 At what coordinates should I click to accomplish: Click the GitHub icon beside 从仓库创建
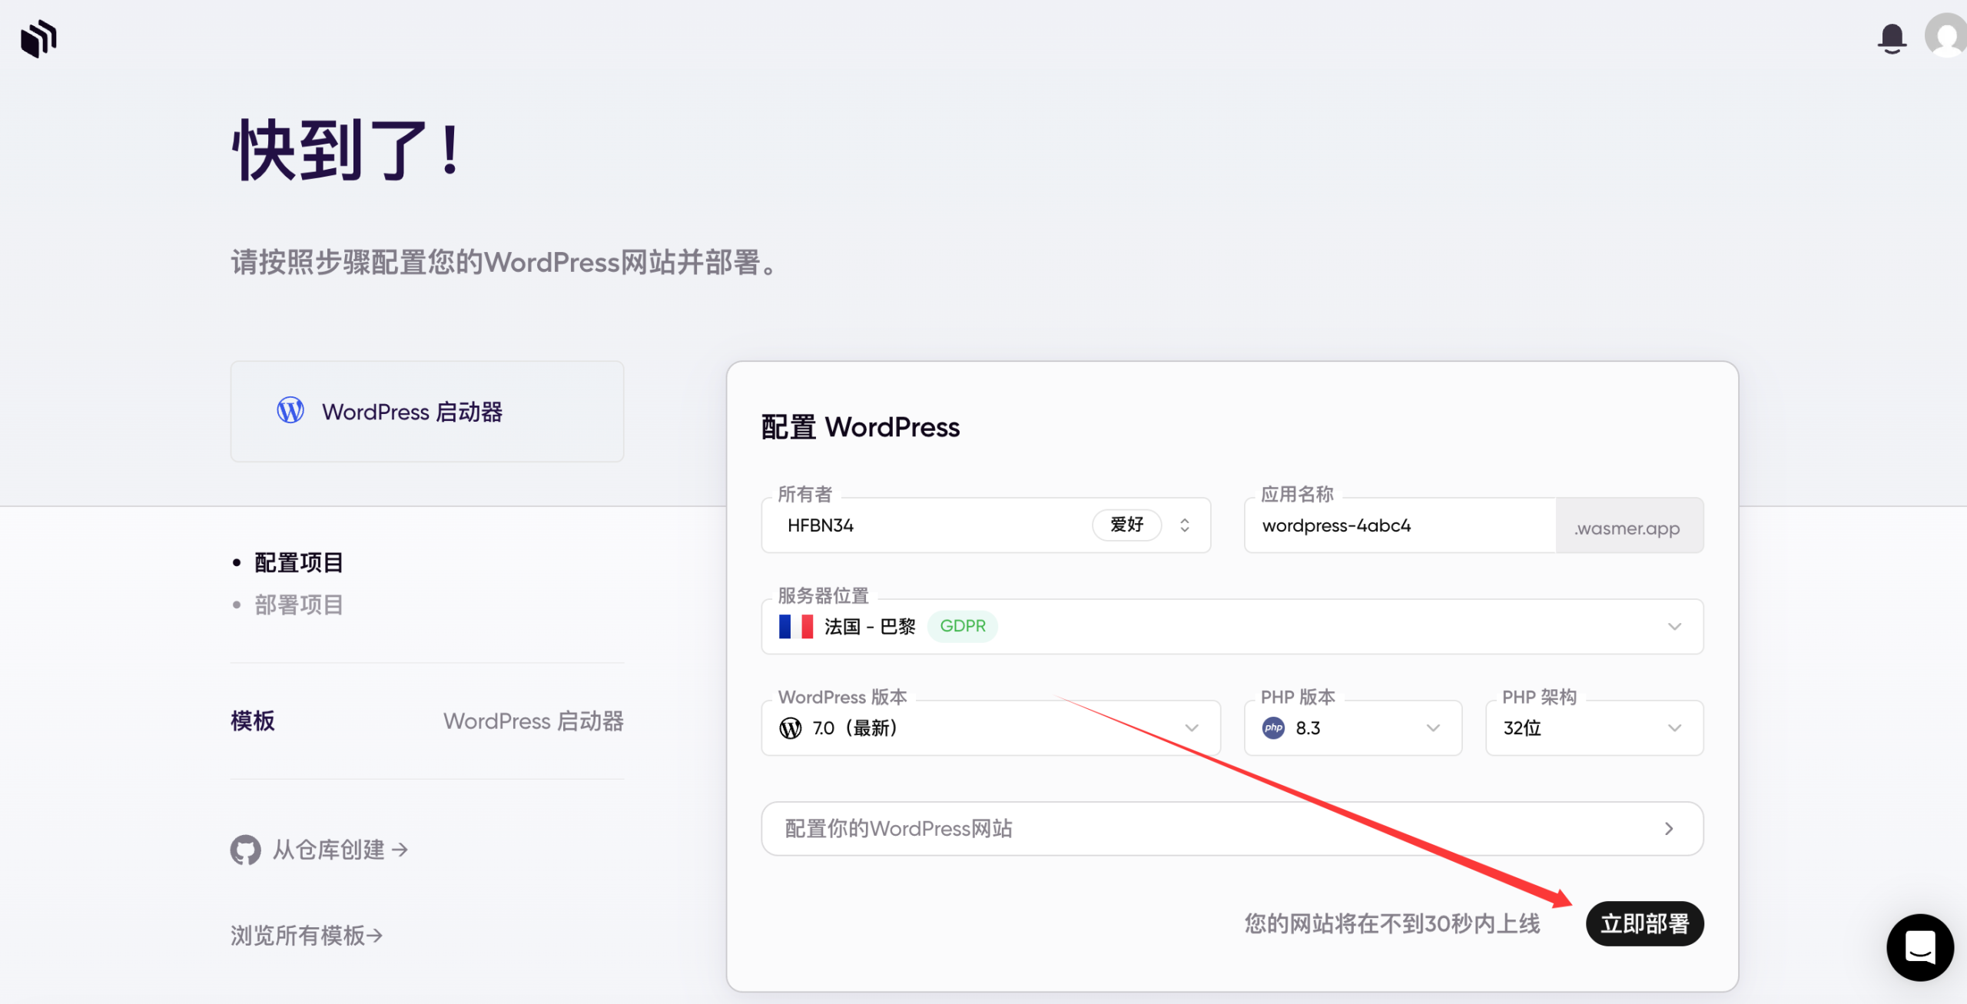click(x=245, y=850)
